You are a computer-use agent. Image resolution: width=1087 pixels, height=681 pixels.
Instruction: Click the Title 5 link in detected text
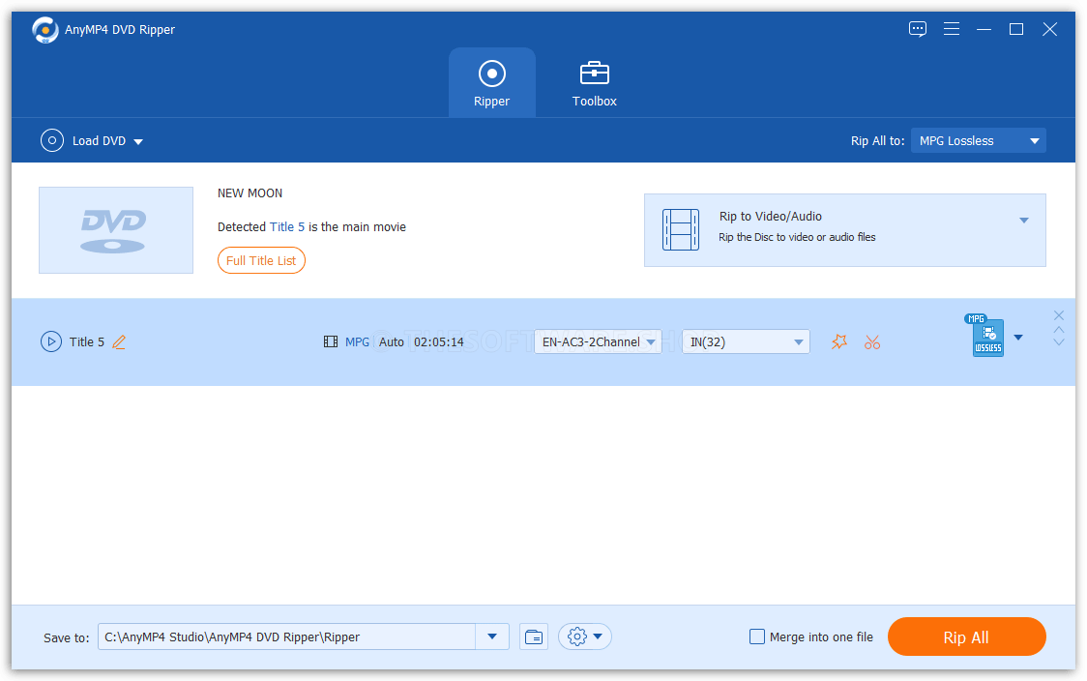287,226
